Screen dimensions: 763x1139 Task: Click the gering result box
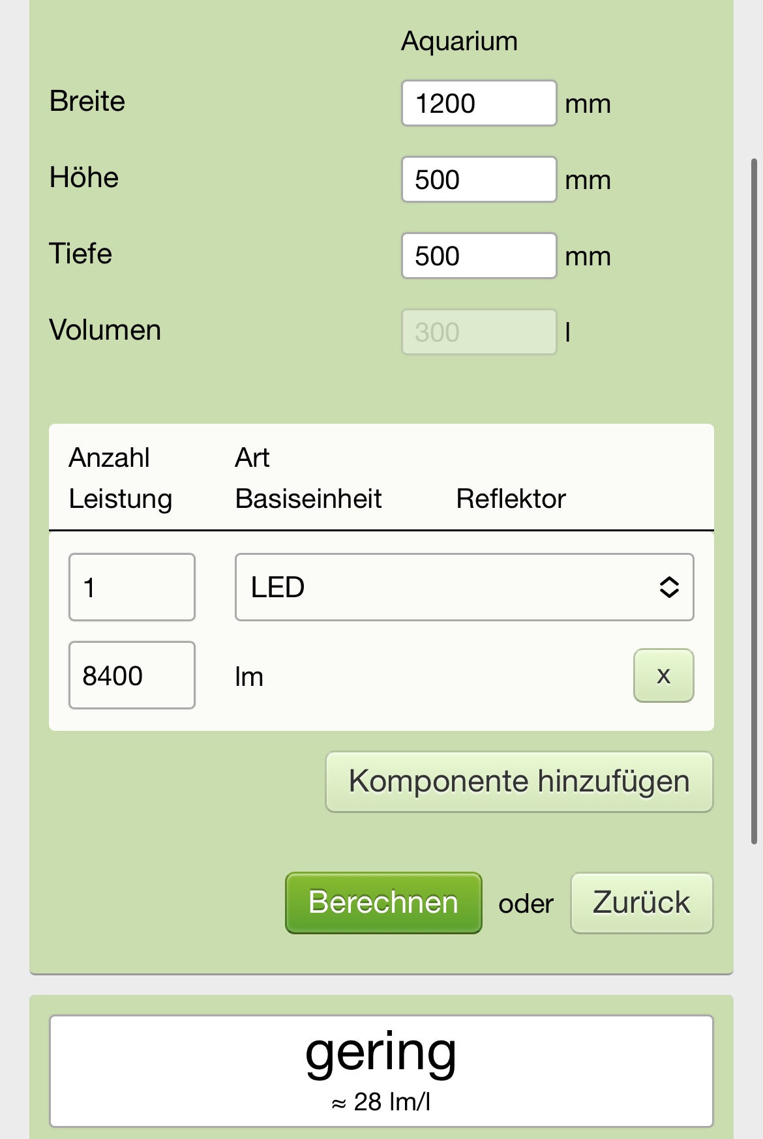pos(381,1071)
